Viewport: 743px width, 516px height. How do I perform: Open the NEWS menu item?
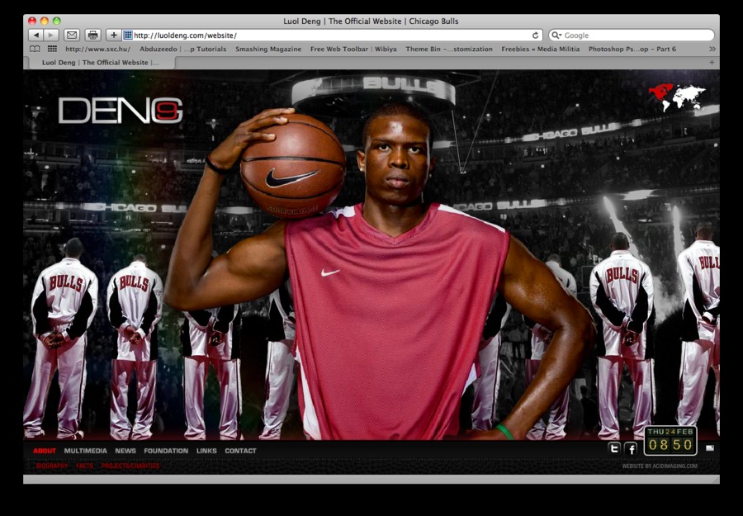click(x=125, y=451)
